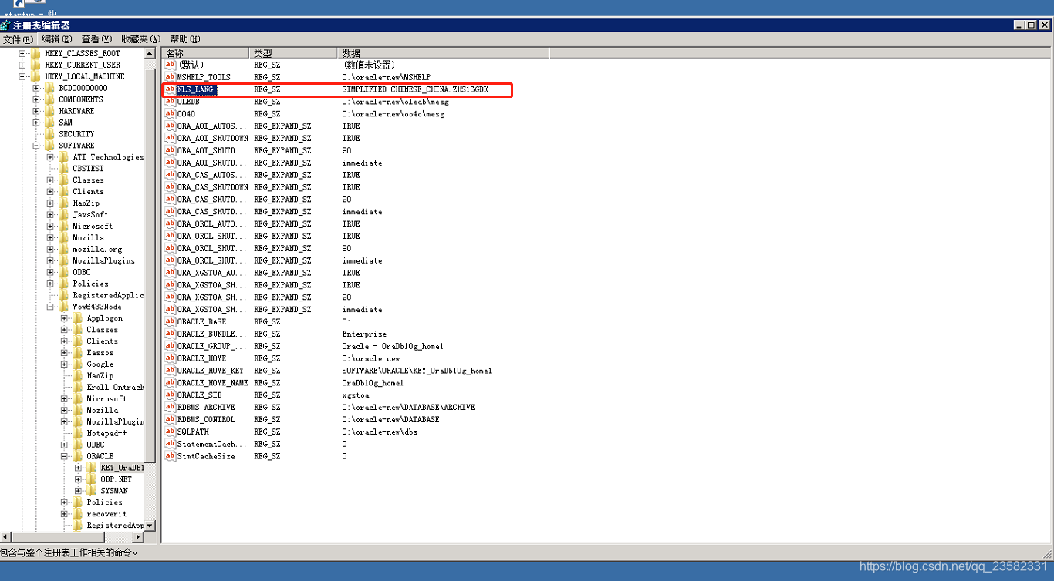1054x581 pixels.
Task: Click the Registry Editor icon in title bar
Action: pyautogui.click(x=6, y=24)
